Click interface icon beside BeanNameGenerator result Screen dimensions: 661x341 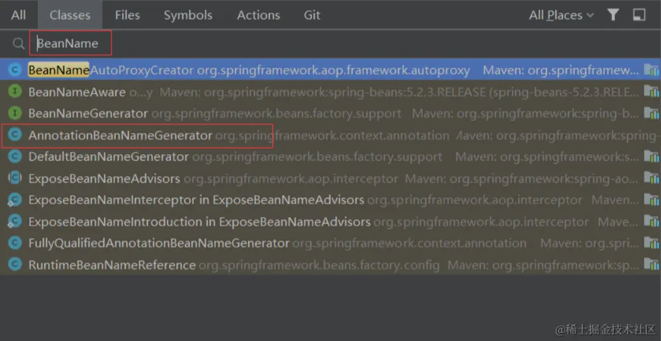click(x=15, y=114)
